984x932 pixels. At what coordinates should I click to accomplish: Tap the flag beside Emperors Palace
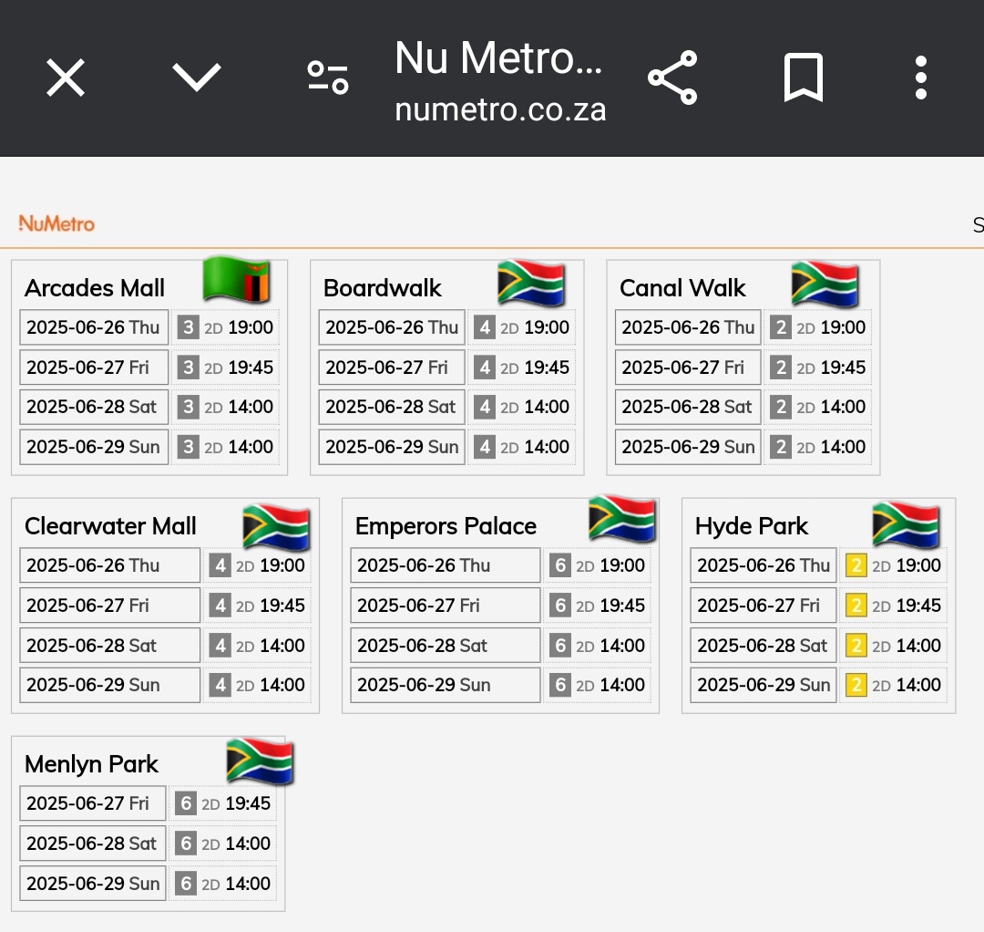(622, 519)
